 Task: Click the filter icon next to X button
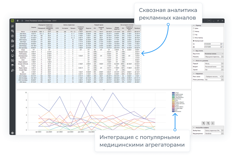coord(208,123)
